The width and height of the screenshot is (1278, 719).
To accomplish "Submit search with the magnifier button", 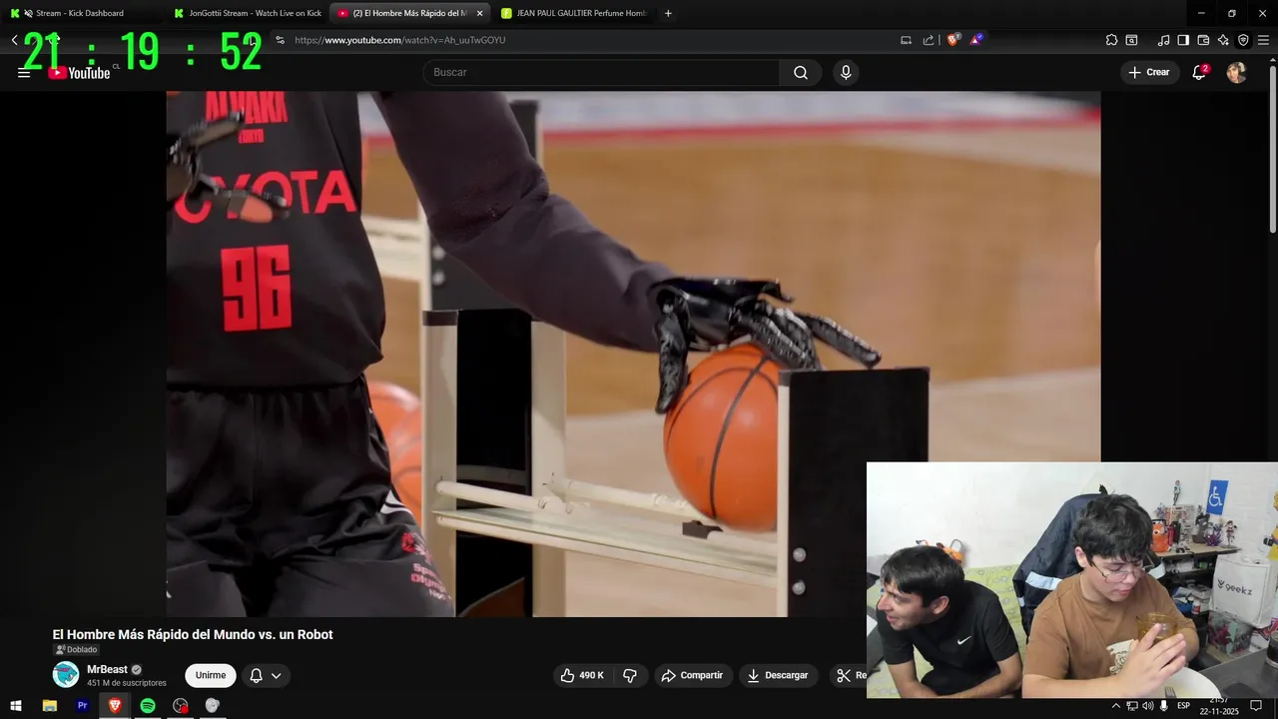I will [x=801, y=72].
